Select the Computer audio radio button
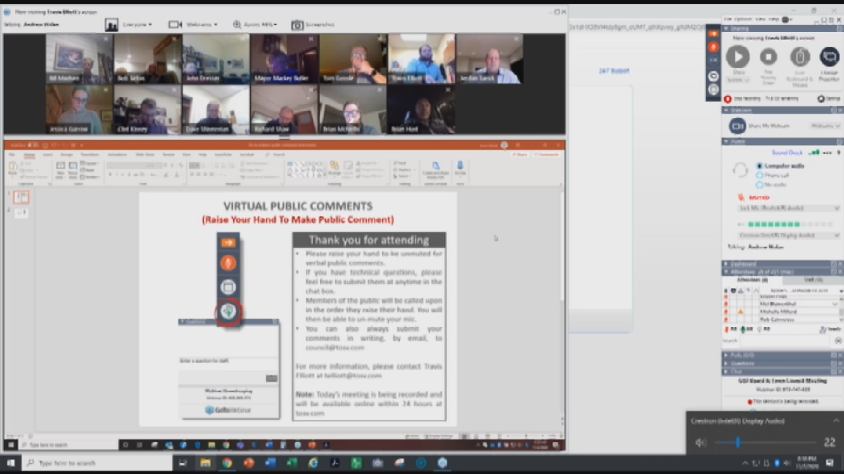This screenshot has width=844, height=474. [760, 166]
